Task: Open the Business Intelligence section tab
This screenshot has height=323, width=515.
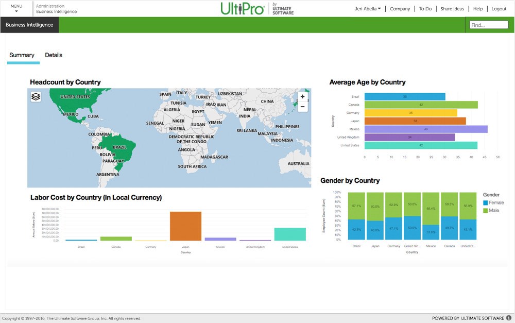Action: tap(29, 25)
